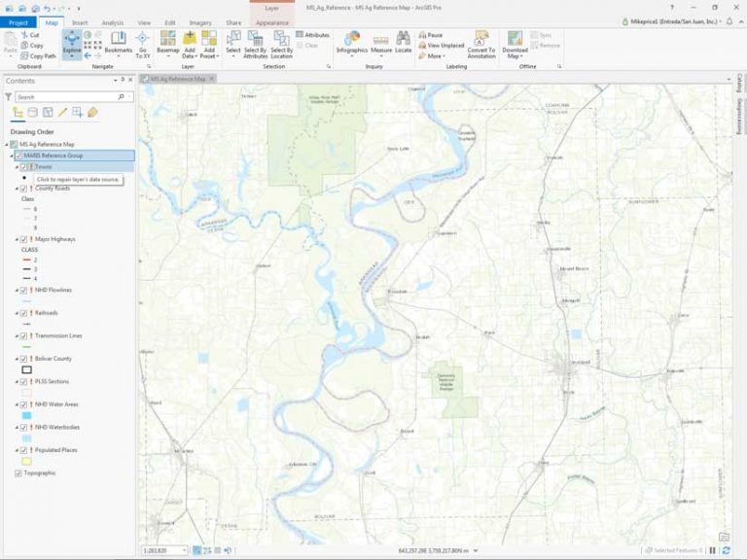
Task: Go to previous extent arrow
Action: (x=88, y=55)
